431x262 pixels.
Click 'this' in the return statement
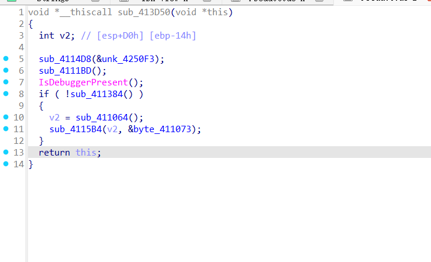[86, 153]
